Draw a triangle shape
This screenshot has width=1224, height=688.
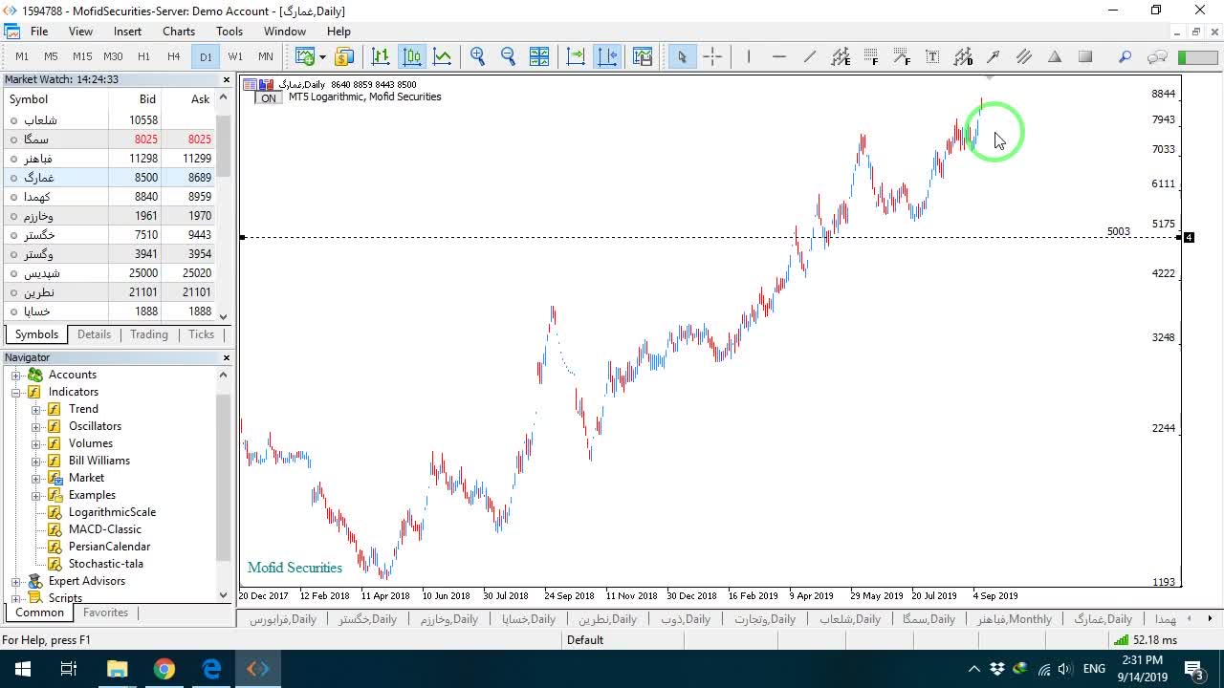[1055, 56]
